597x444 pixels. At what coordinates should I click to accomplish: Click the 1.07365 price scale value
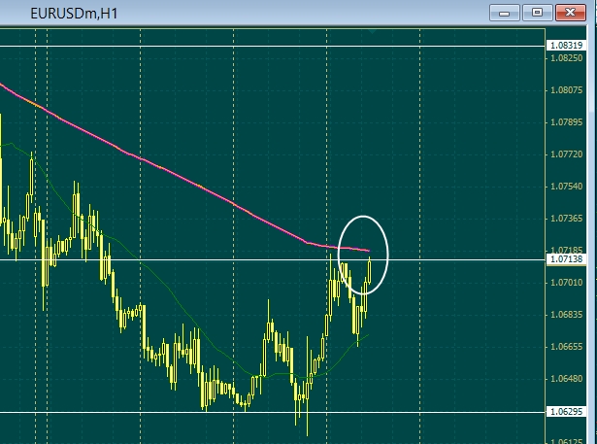pyautogui.click(x=567, y=219)
